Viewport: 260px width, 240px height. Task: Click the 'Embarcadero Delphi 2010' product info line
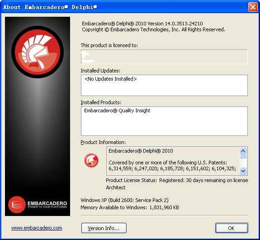point(141,151)
